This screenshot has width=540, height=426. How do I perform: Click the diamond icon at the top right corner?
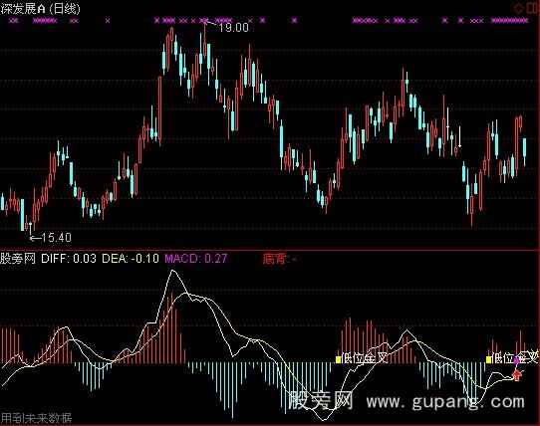coord(519,8)
